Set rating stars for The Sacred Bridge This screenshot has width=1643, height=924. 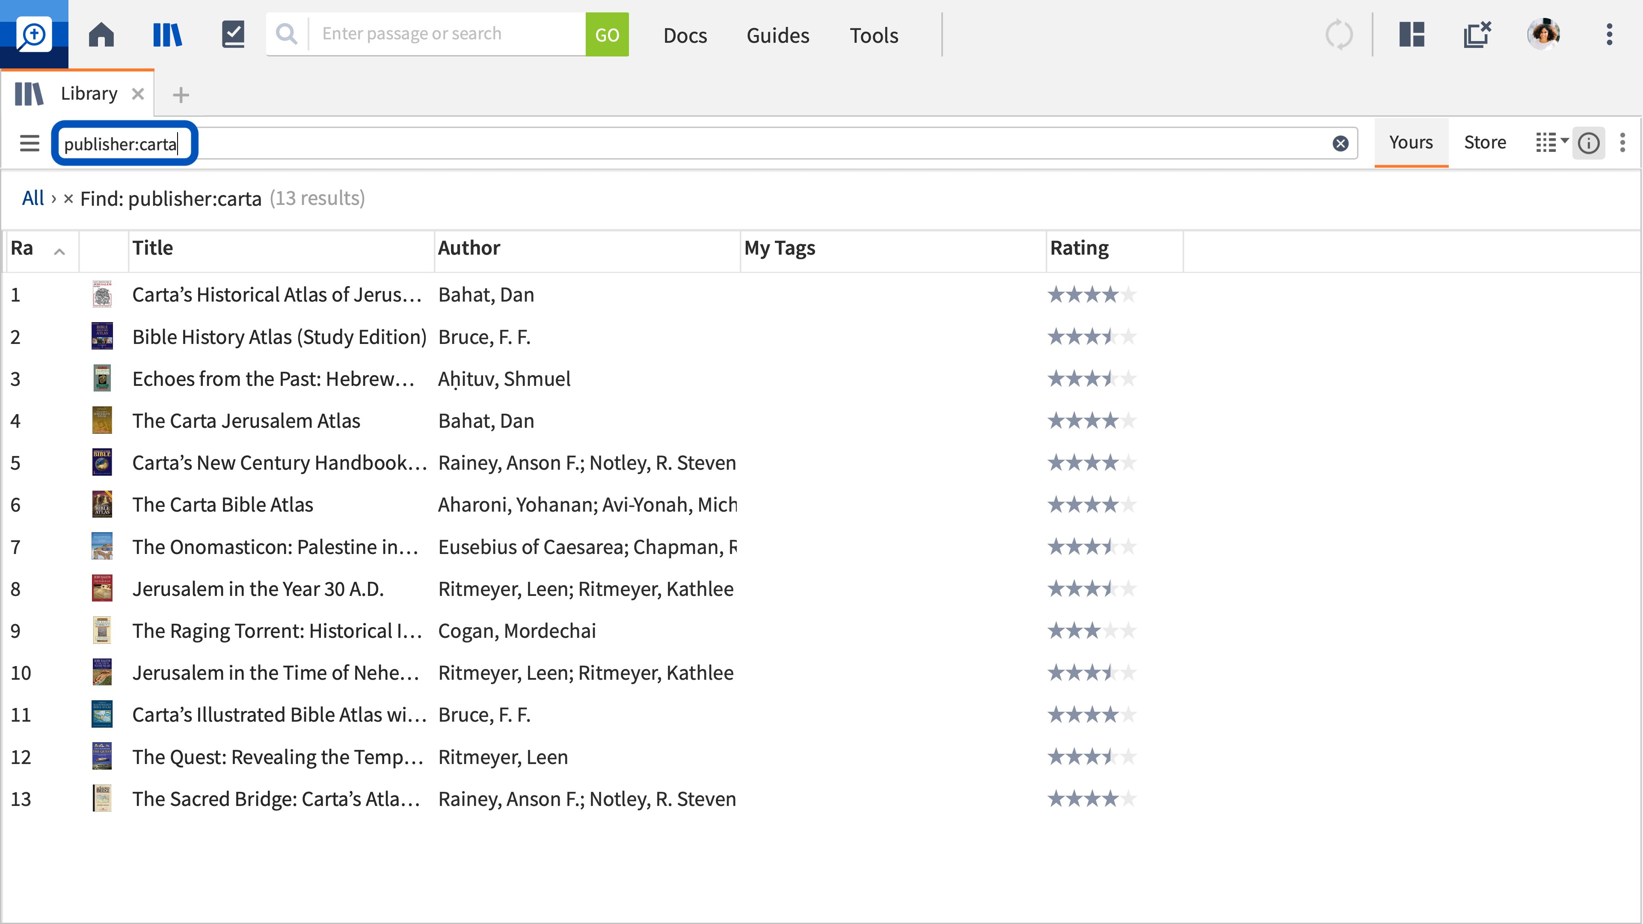(x=1091, y=799)
